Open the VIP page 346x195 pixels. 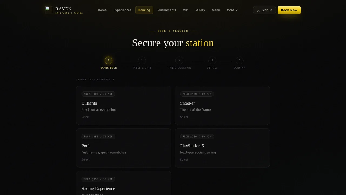pos(185,10)
